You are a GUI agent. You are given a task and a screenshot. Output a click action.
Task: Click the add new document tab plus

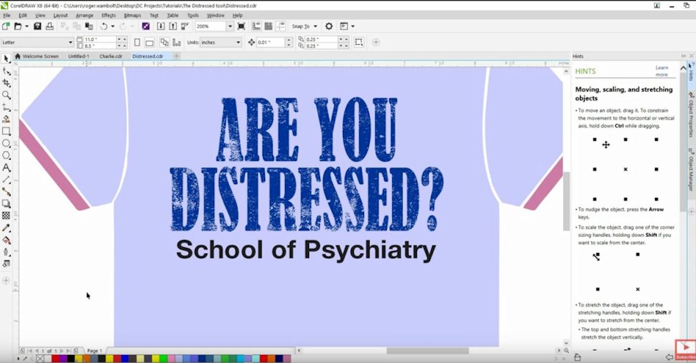point(177,57)
